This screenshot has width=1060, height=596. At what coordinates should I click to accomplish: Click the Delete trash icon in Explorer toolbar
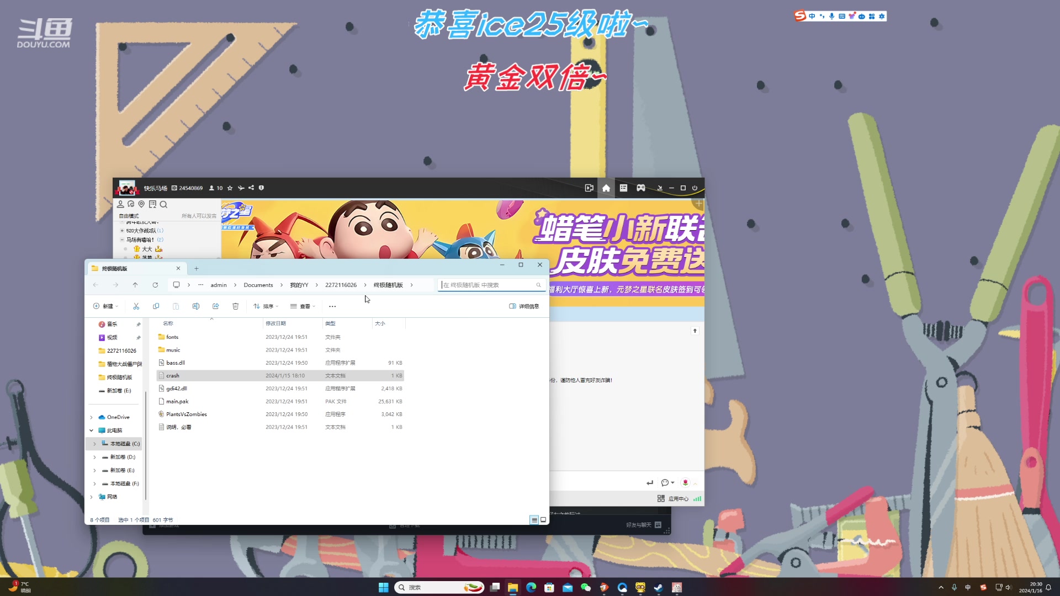click(x=235, y=306)
